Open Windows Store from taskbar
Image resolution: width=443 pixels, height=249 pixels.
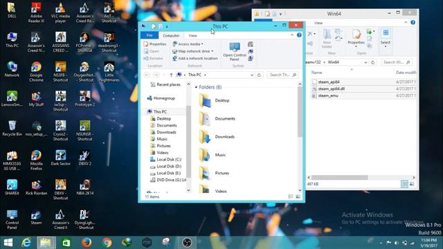pyautogui.click(x=66, y=243)
